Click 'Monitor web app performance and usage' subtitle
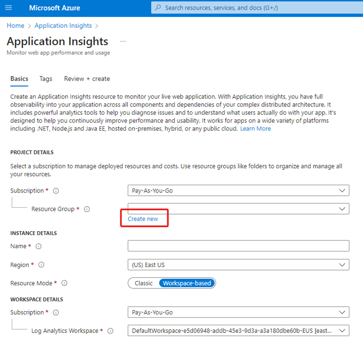 pyautogui.click(x=58, y=53)
